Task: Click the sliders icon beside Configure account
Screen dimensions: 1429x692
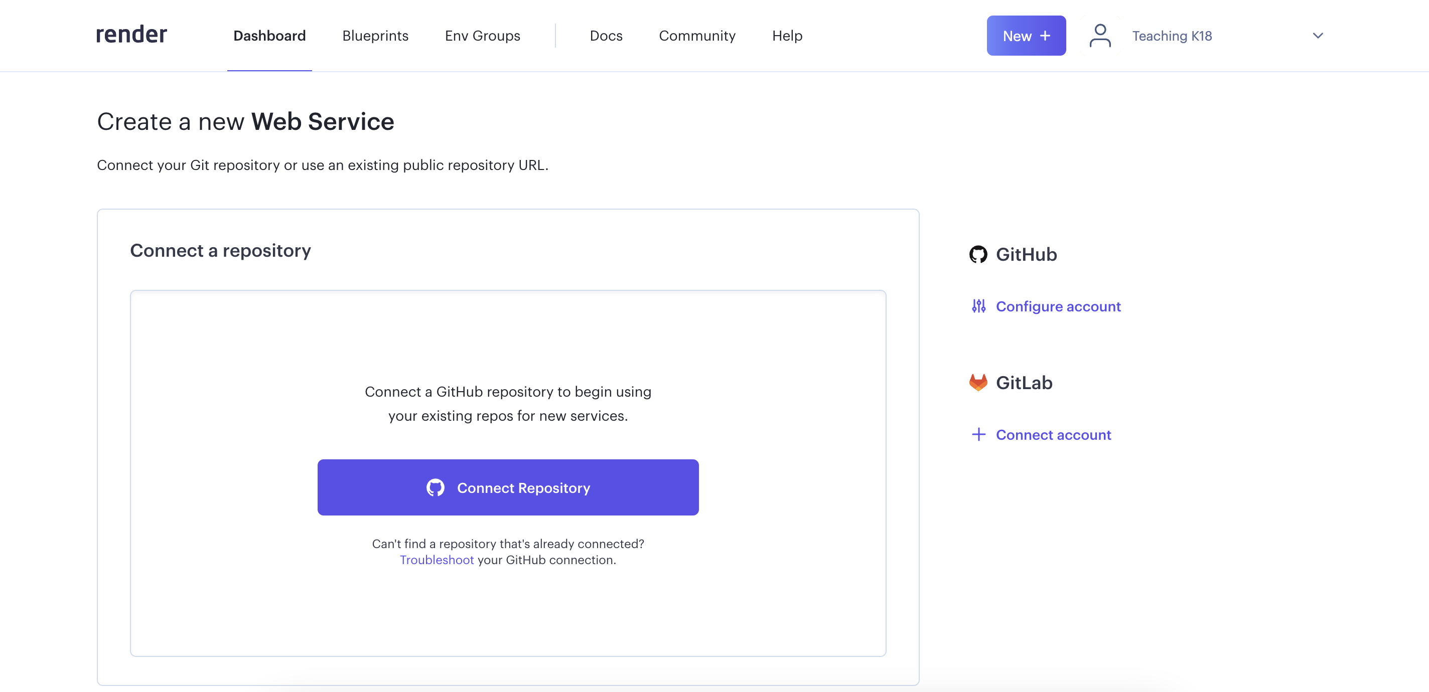Action: [x=978, y=306]
